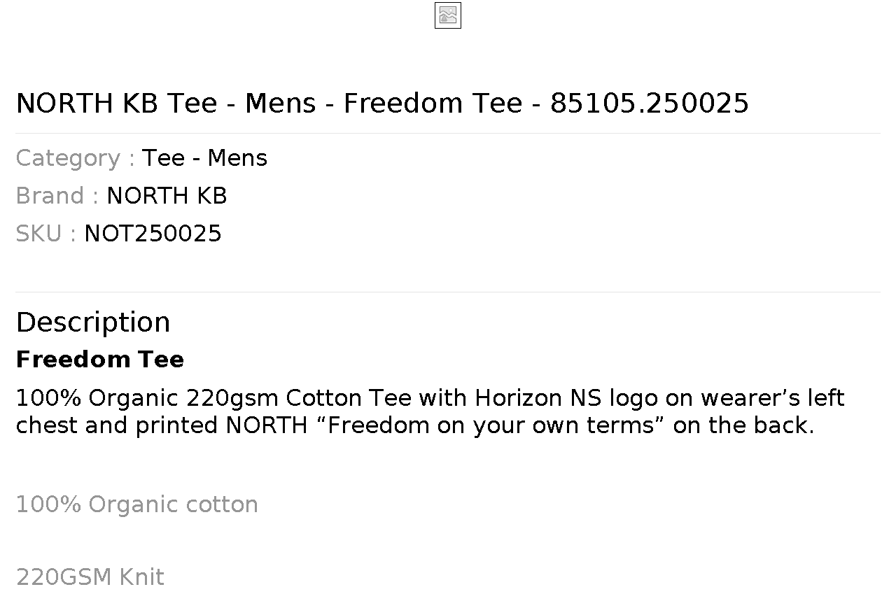Click the words Freedom Tee in the title
896x615 pixels.
click(x=433, y=103)
